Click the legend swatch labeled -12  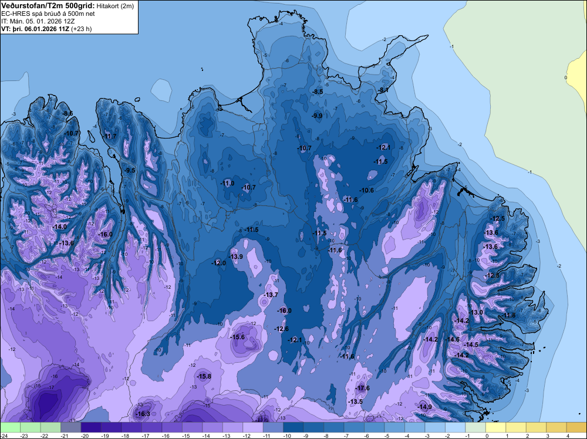point(252,427)
